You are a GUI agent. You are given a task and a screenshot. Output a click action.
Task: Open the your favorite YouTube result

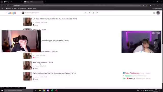click(49, 51)
